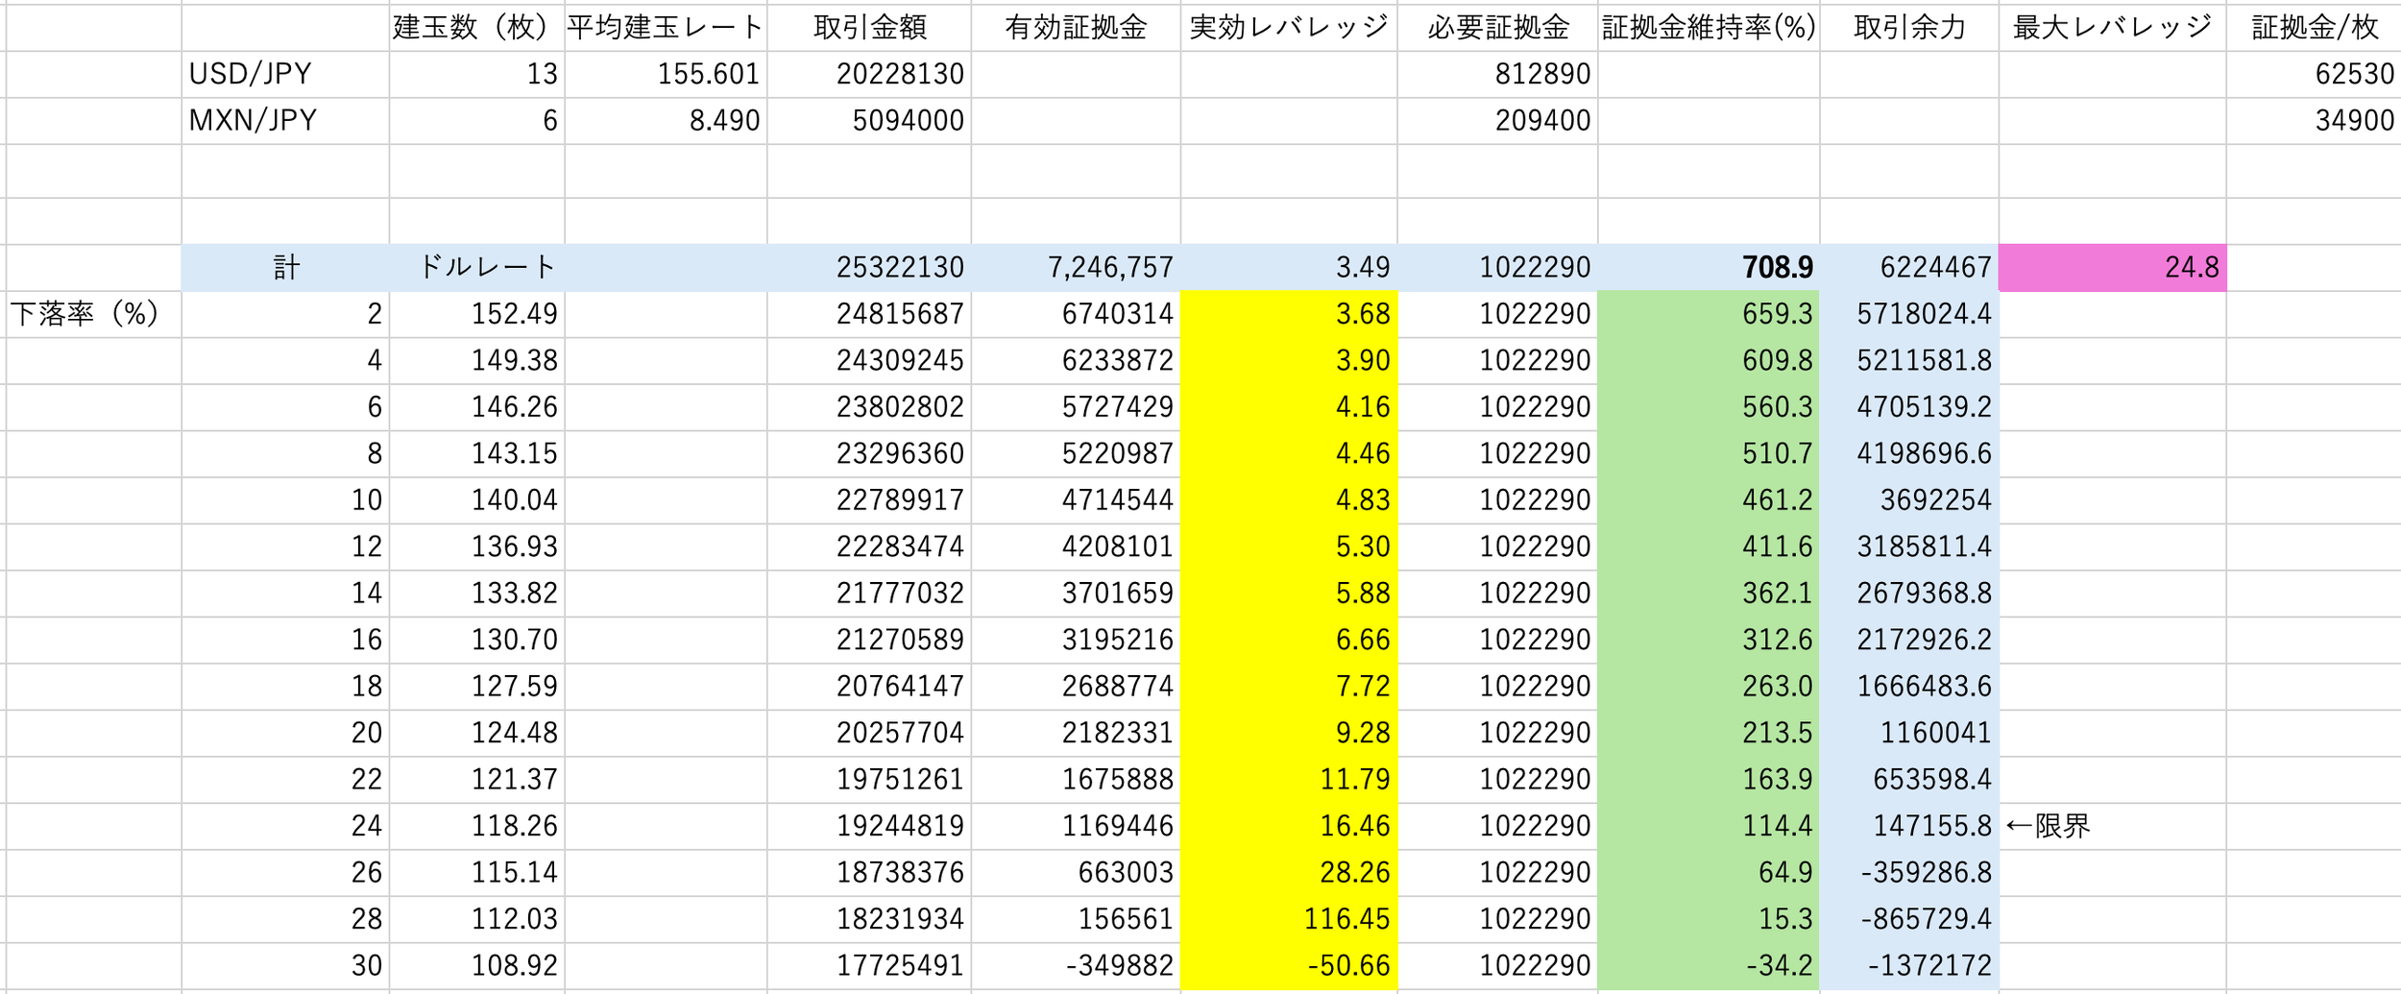Image resolution: width=2401 pixels, height=994 pixels.
Task: Click leverage value 16.46
Action: point(1289,826)
